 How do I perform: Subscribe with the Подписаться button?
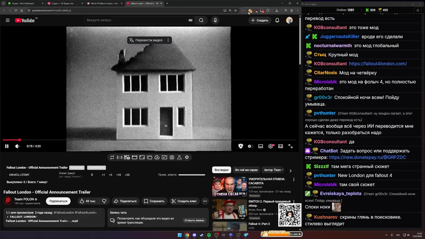point(58,201)
